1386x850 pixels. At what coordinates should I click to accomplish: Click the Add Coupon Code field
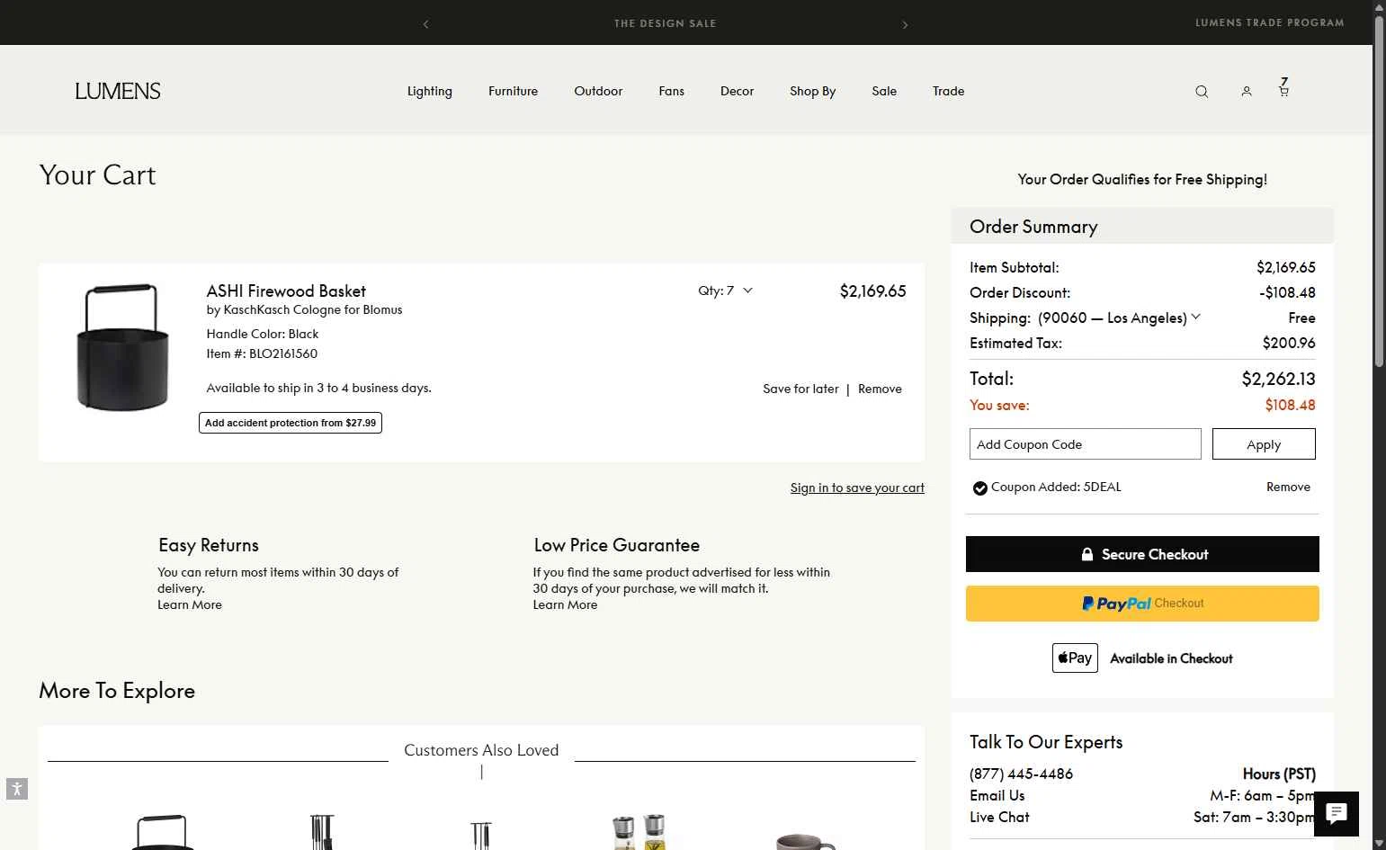click(1085, 444)
